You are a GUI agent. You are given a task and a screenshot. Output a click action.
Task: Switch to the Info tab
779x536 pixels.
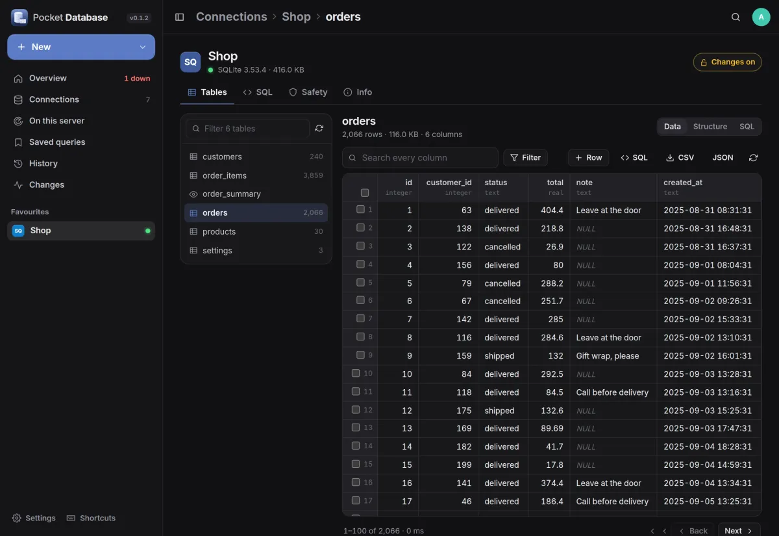(x=358, y=92)
